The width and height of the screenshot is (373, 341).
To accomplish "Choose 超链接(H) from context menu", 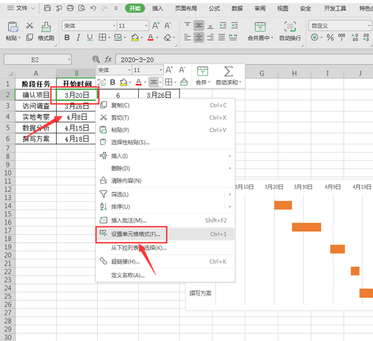I will [x=165, y=262].
